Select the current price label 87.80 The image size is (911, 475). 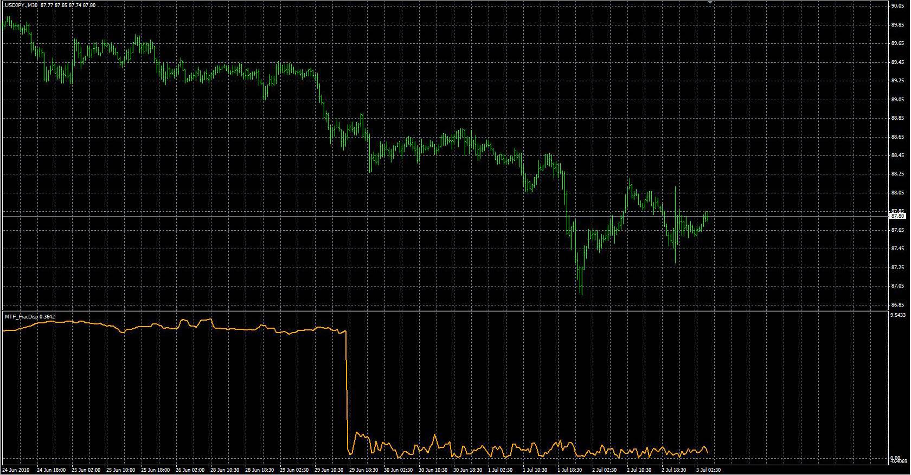(898, 216)
